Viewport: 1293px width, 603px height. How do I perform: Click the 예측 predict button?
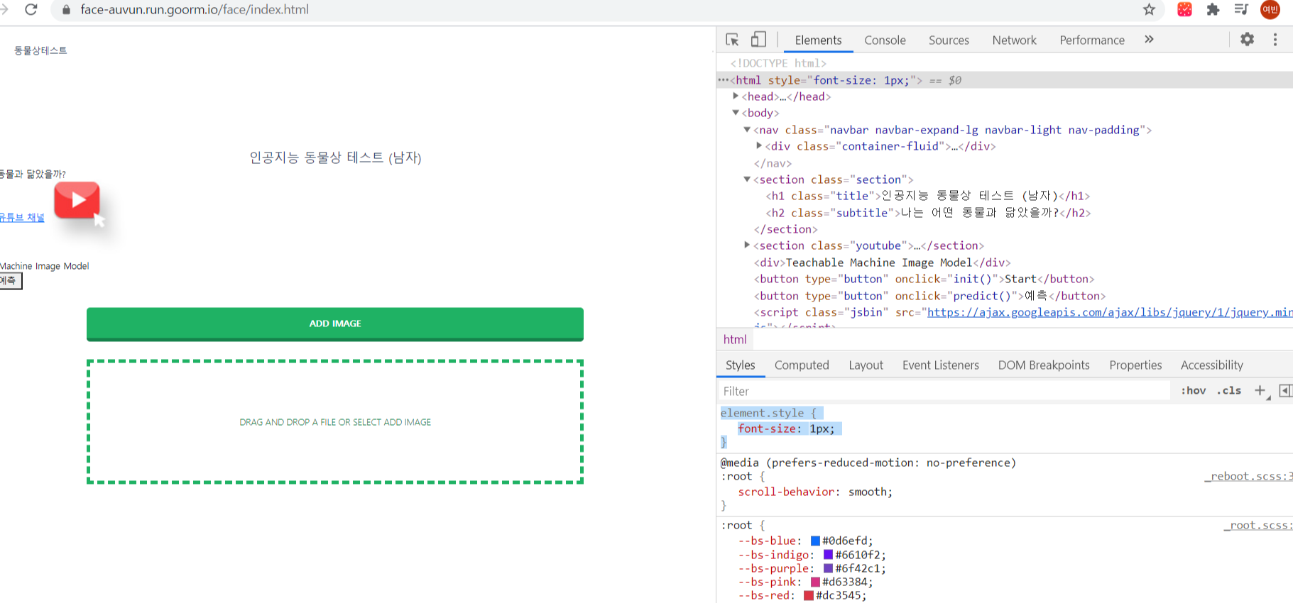click(x=10, y=281)
